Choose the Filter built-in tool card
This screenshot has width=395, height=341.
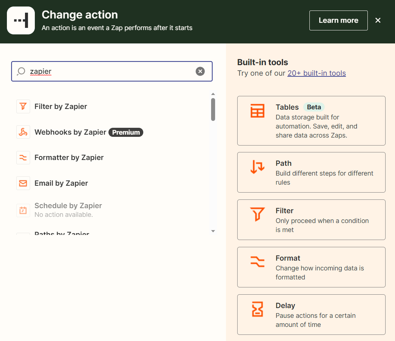(x=311, y=220)
